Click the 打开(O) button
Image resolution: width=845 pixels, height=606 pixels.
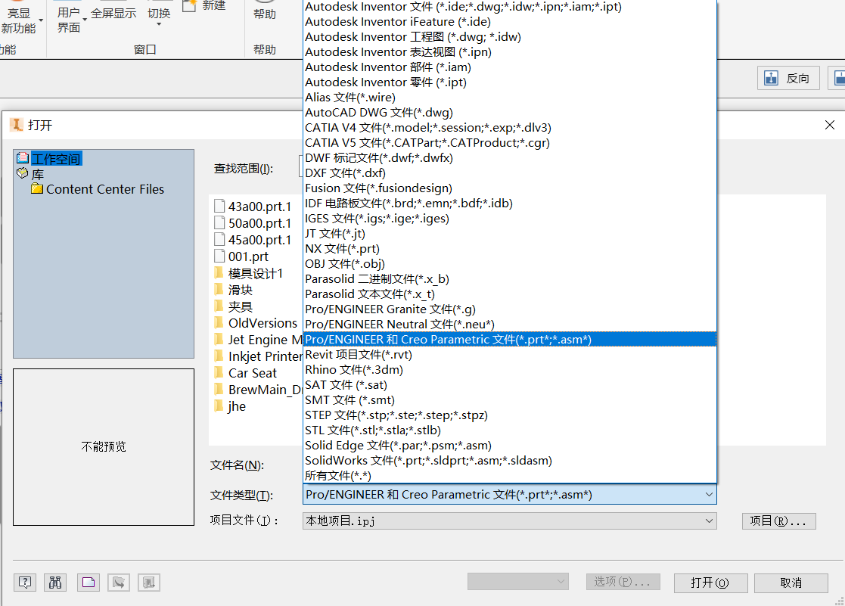[710, 583]
